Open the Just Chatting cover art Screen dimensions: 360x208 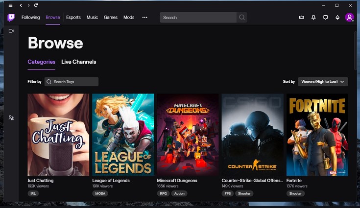tap(58, 135)
